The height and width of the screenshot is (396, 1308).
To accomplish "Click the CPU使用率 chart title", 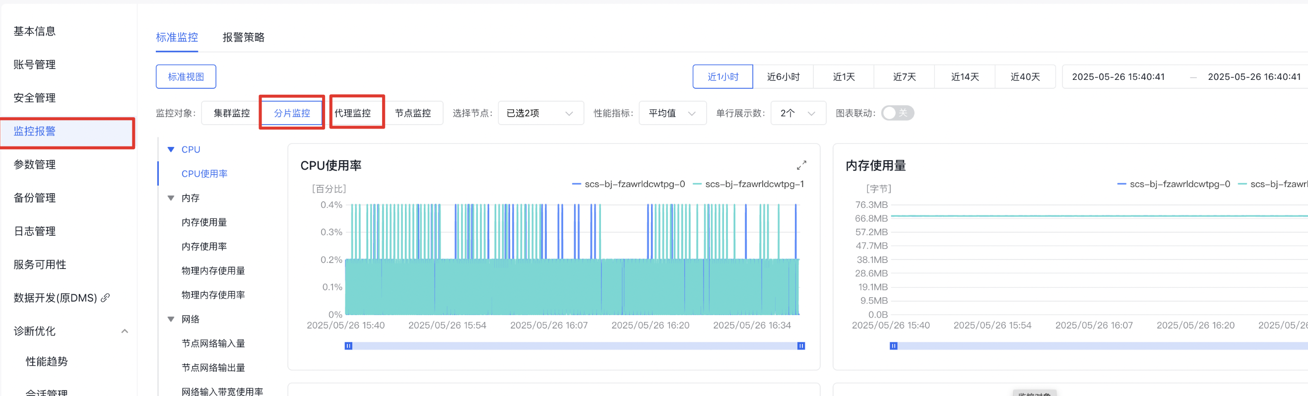I will 330,166.
